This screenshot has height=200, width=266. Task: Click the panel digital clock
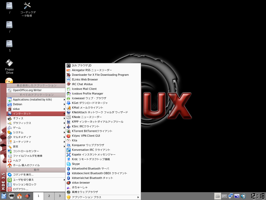(258, 196)
